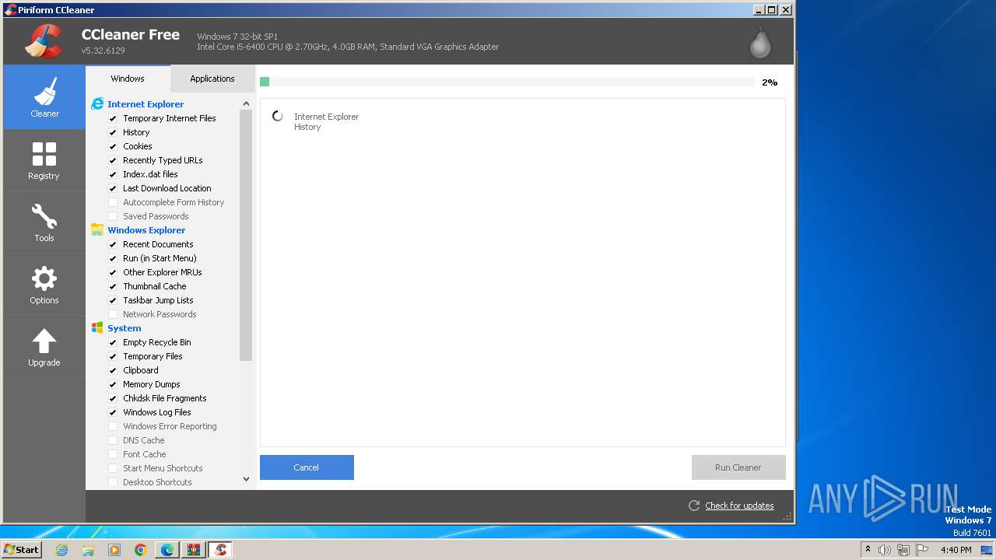Open the Upgrade arrow section
The height and width of the screenshot is (560, 996).
click(x=44, y=347)
